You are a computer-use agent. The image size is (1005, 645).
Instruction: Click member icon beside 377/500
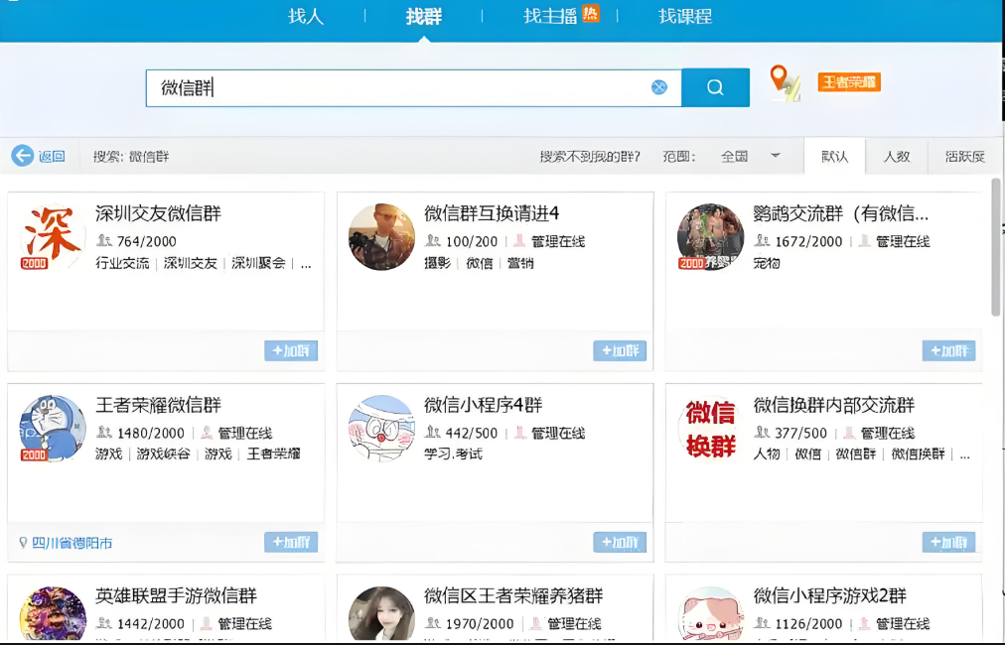(762, 433)
